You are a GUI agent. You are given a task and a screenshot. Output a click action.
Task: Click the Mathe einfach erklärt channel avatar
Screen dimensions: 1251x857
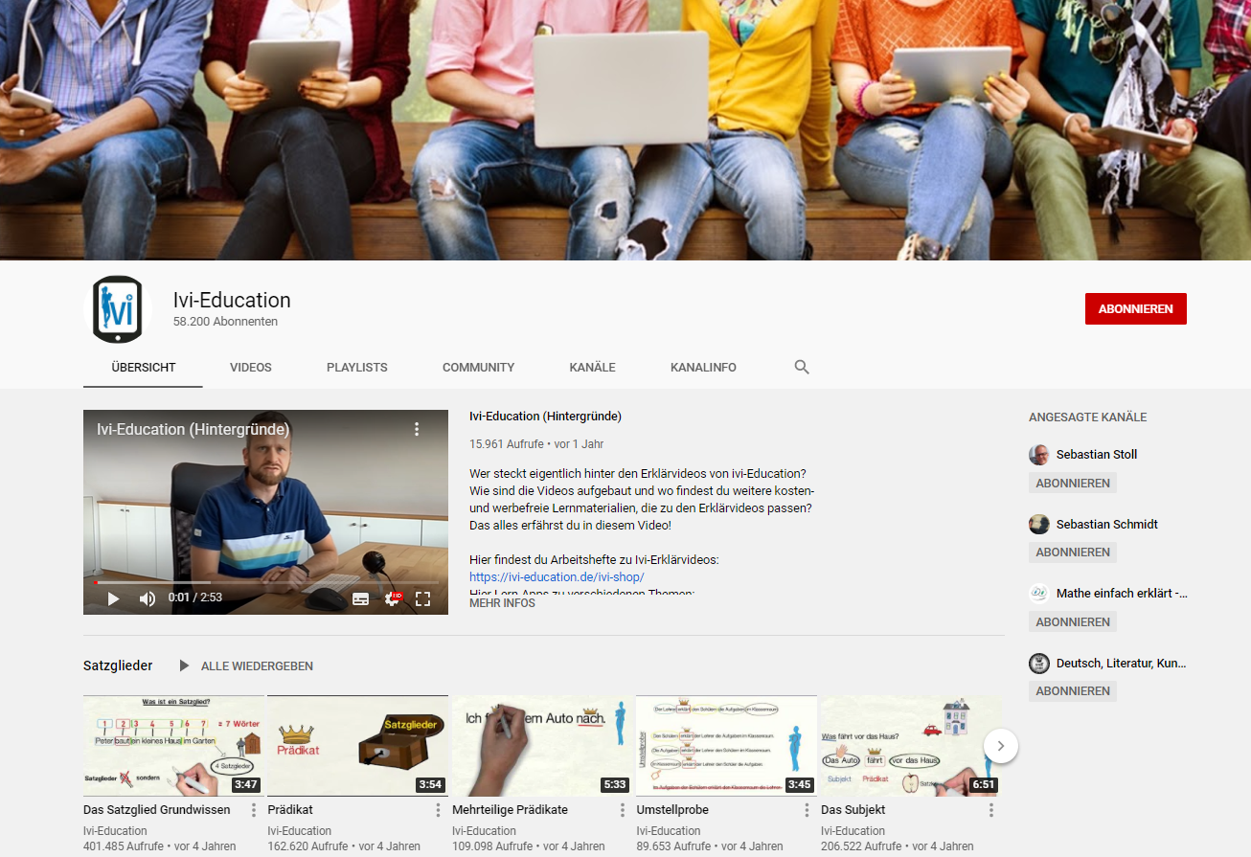pos(1038,593)
